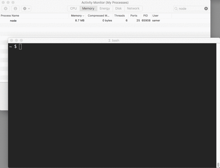Open the inspect process info icon
Screen dimensions: 220x168
15,8
